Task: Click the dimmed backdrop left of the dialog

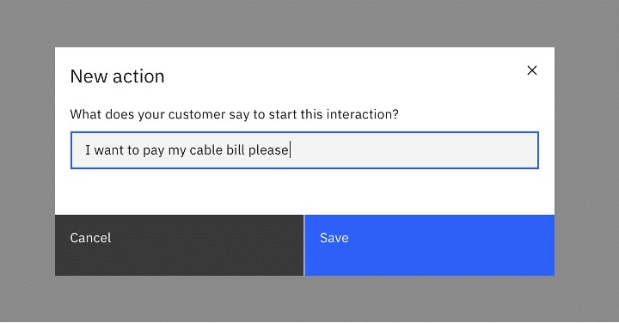Action: click(28, 161)
